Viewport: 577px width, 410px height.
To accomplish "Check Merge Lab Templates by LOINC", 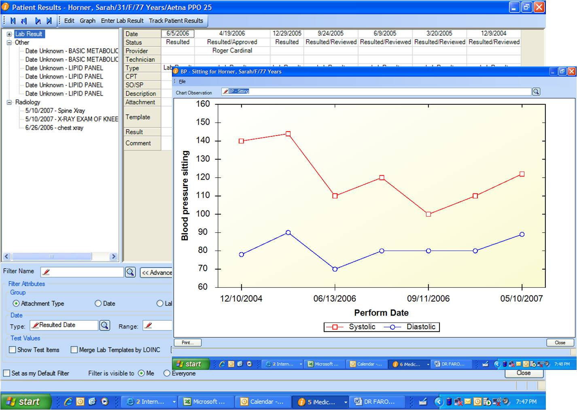I will pyautogui.click(x=74, y=350).
